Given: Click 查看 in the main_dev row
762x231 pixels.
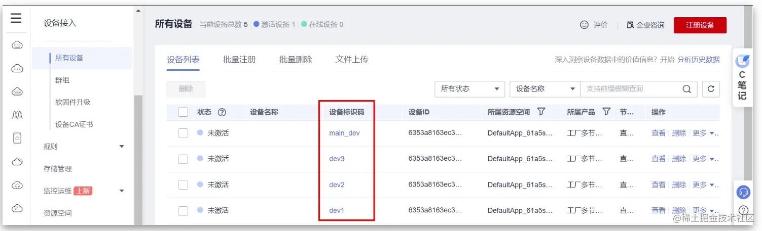Looking at the screenshot, I should click(x=659, y=133).
